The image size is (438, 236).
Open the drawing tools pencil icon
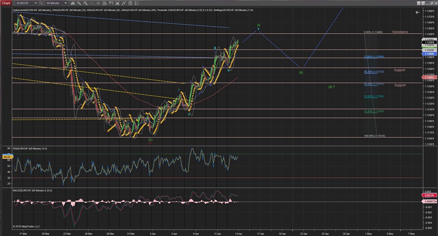(x=80, y=3)
